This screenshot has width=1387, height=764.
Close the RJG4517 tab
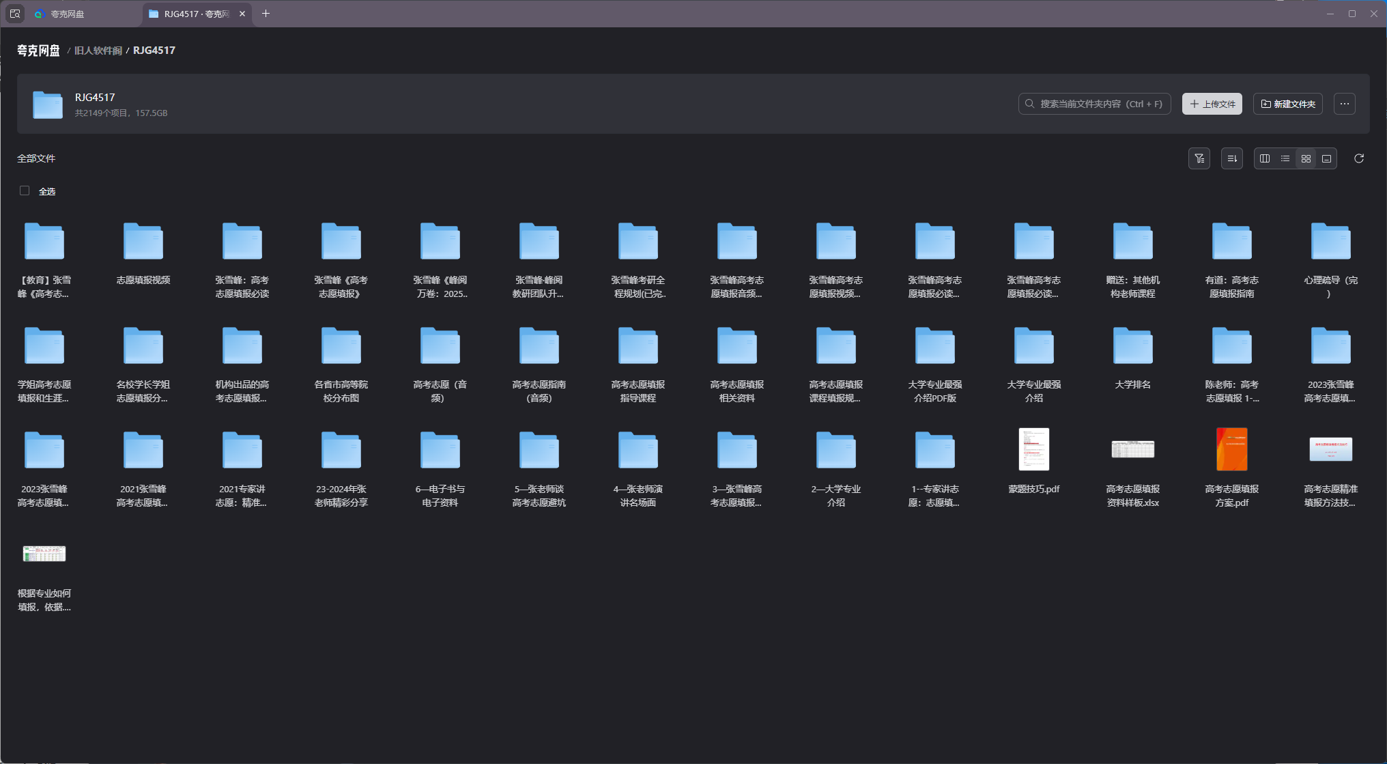click(242, 14)
